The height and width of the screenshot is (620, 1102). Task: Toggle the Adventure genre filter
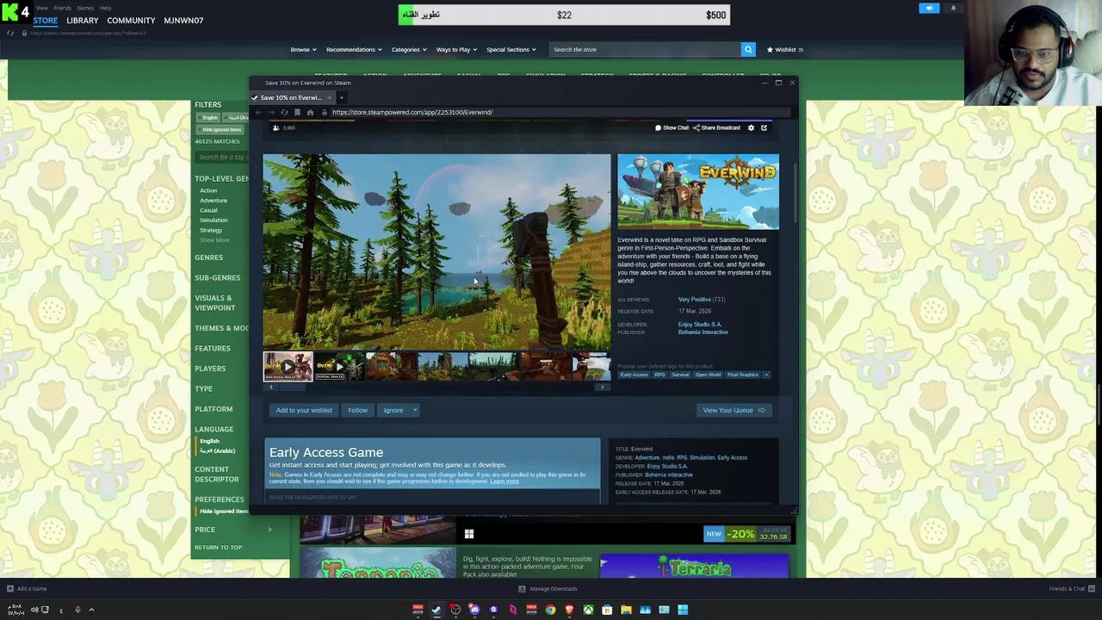(214, 201)
